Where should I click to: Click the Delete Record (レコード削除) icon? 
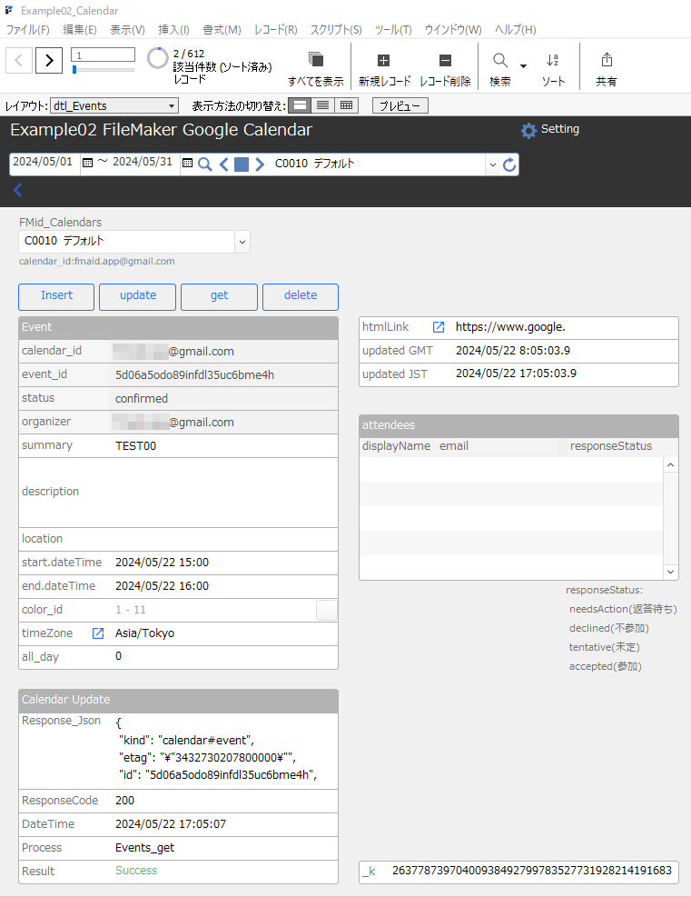pos(445,61)
